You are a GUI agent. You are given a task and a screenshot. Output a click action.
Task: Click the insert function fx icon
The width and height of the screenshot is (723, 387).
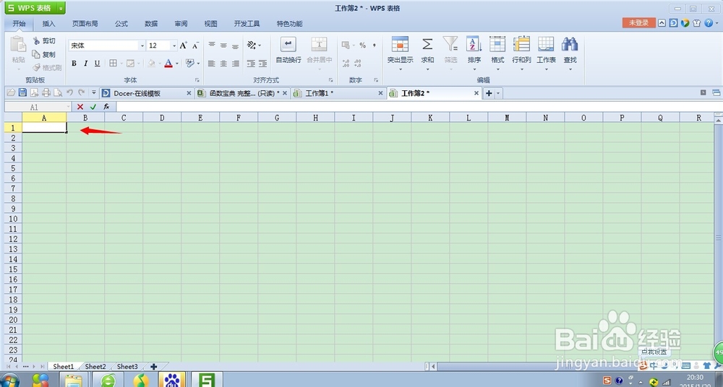(106, 106)
